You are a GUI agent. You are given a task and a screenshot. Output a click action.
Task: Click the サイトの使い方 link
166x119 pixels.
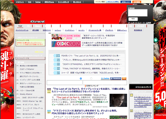pos(63,2)
